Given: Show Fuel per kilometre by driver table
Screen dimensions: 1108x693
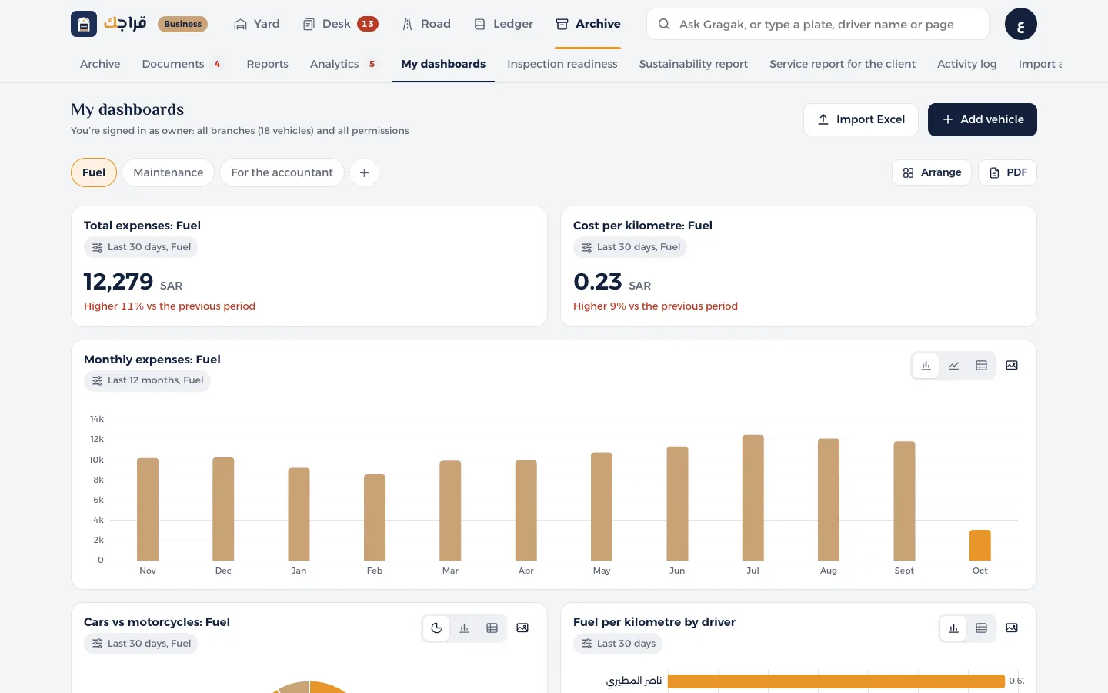Looking at the screenshot, I should coord(981,628).
